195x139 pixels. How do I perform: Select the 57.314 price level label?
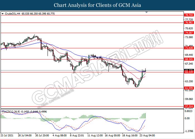click(189, 106)
